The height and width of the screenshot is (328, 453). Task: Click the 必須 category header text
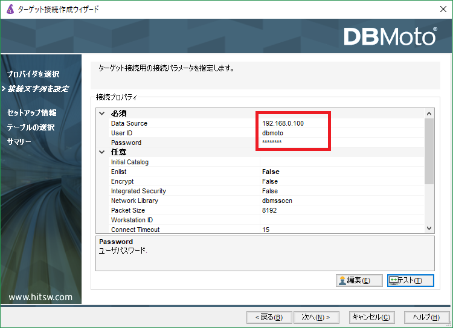pyautogui.click(x=119, y=114)
